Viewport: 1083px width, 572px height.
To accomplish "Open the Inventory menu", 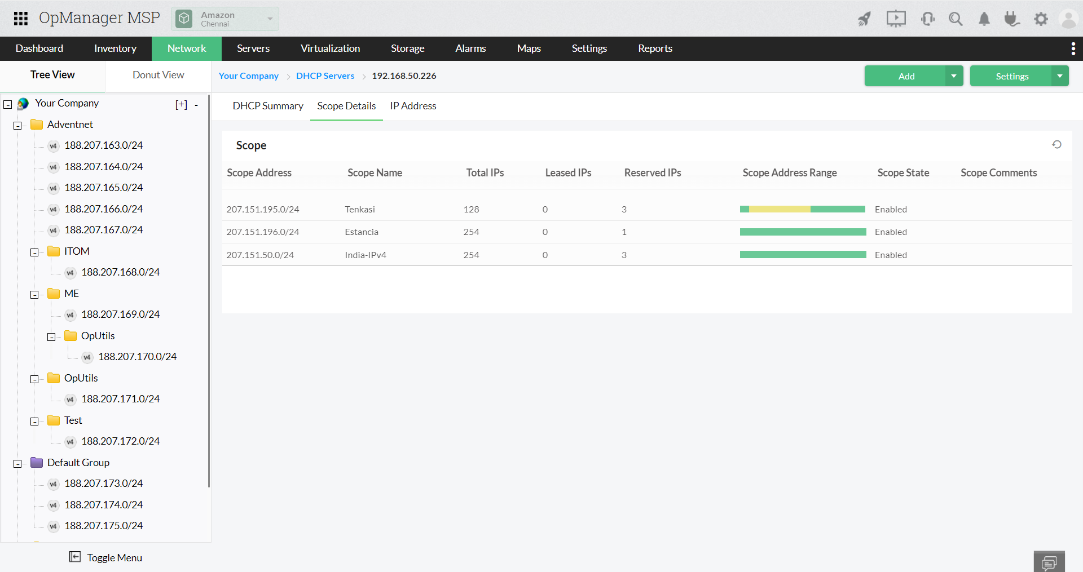I will (x=115, y=48).
